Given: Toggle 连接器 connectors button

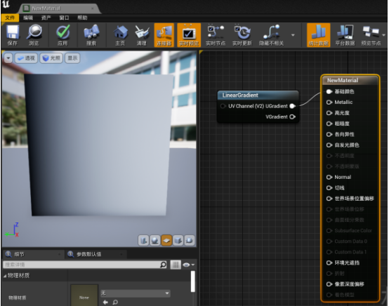Looking at the screenshot, I should pyautogui.click(x=164, y=35).
